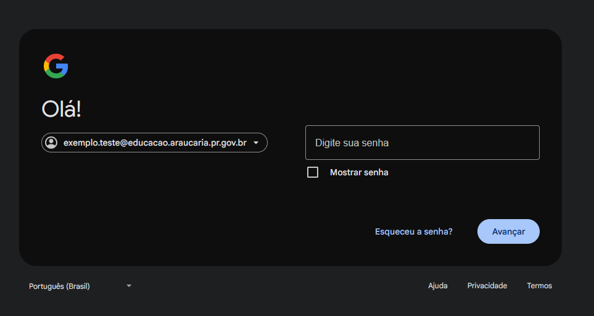
Task: Click the "Mostrar senha" label text
Action: (359, 172)
